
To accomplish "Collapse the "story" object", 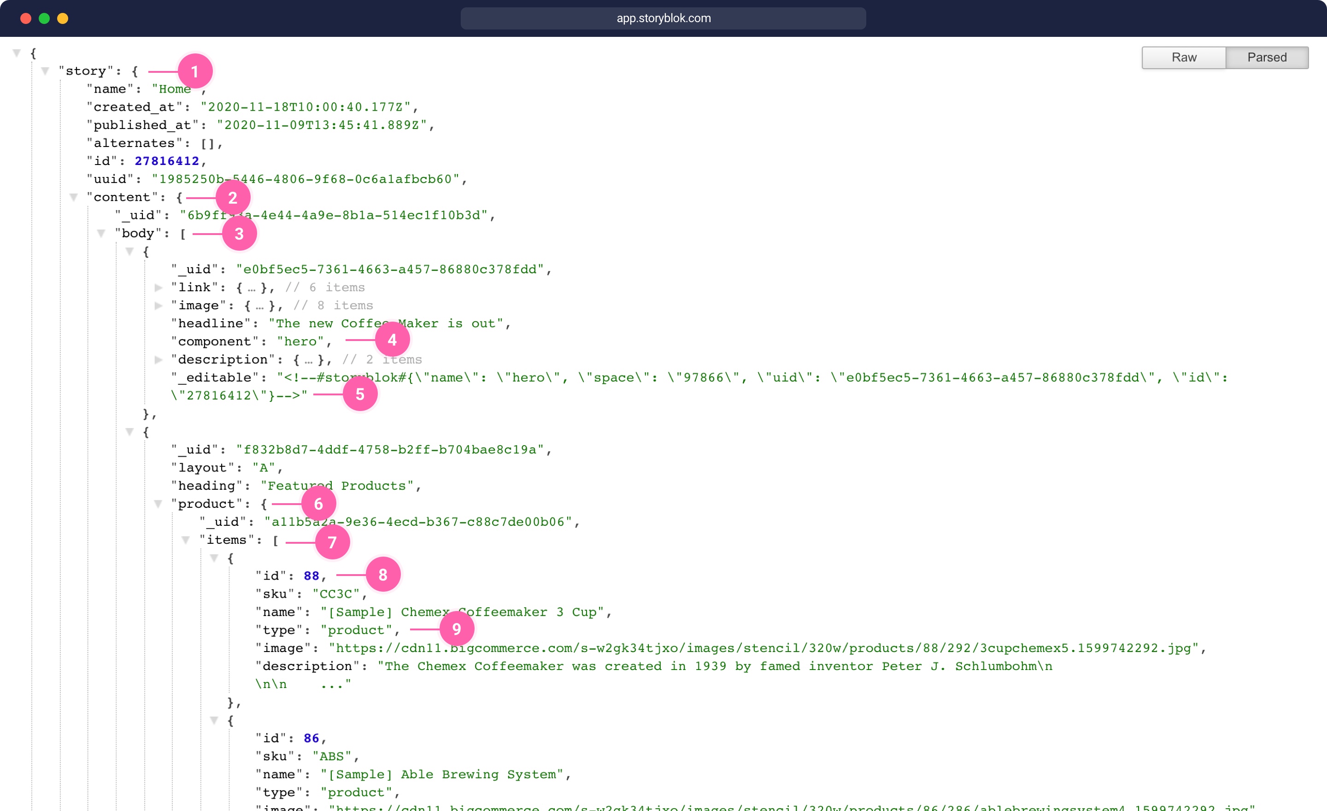I will (x=45, y=71).
